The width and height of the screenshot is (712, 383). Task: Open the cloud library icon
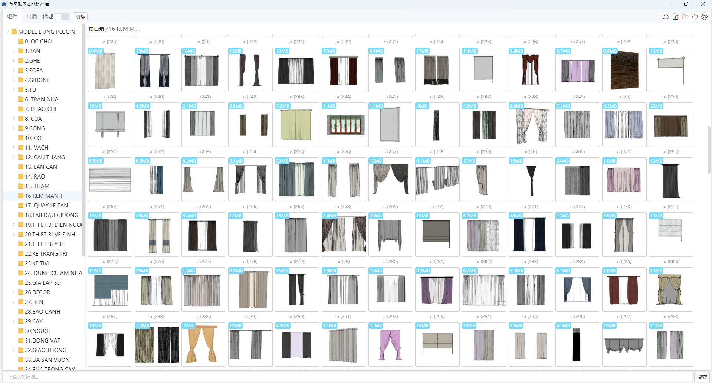(666, 17)
